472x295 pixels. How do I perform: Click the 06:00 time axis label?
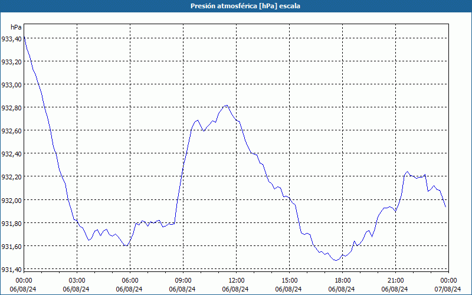(x=130, y=281)
